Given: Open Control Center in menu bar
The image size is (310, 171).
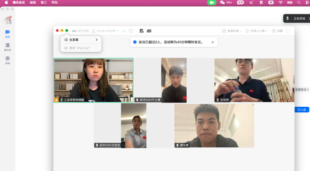Looking at the screenshot, I should [x=308, y=2].
